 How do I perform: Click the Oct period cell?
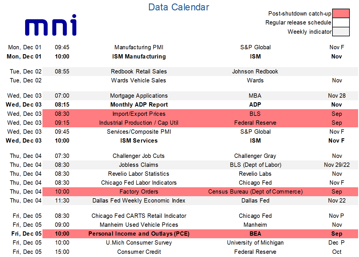[337, 252]
